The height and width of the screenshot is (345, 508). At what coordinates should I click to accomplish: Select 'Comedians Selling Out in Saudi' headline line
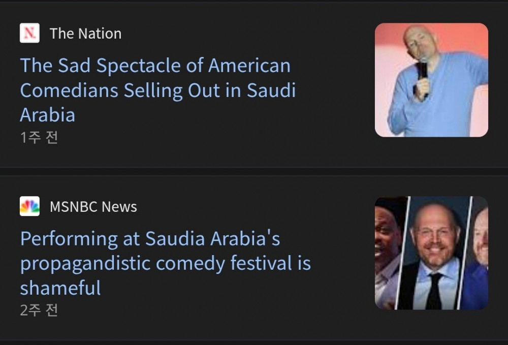click(x=157, y=90)
